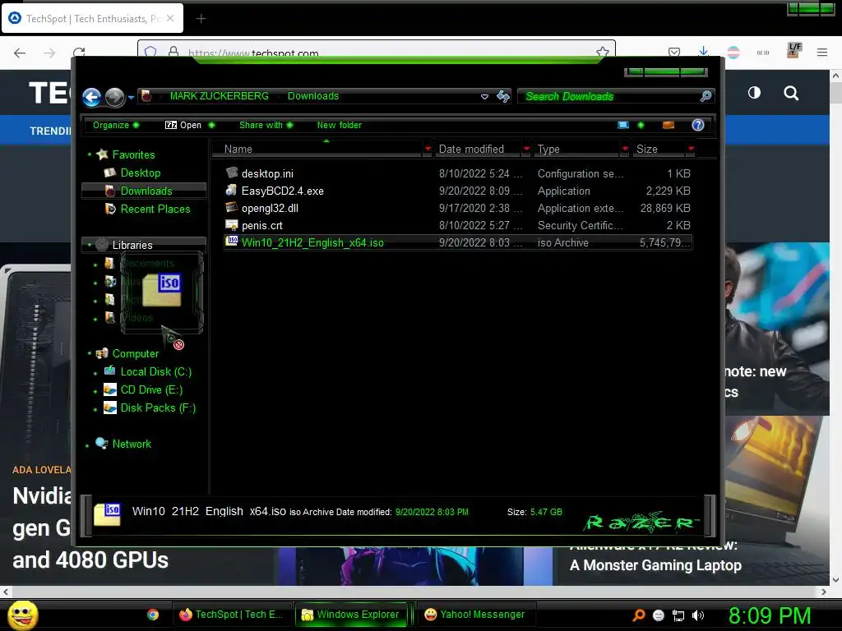The width and height of the screenshot is (842, 631).
Task: Select desktop.ini file
Action: [457, 173]
